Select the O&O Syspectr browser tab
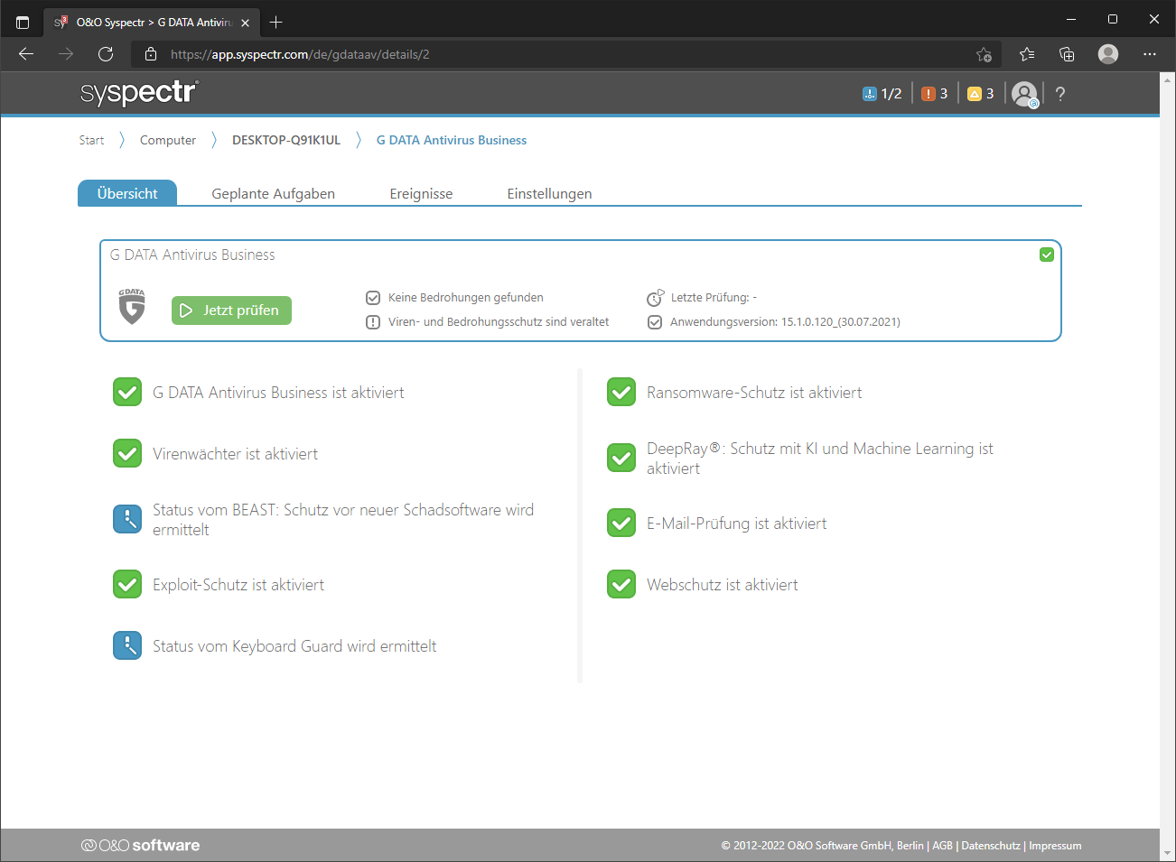 [152, 23]
